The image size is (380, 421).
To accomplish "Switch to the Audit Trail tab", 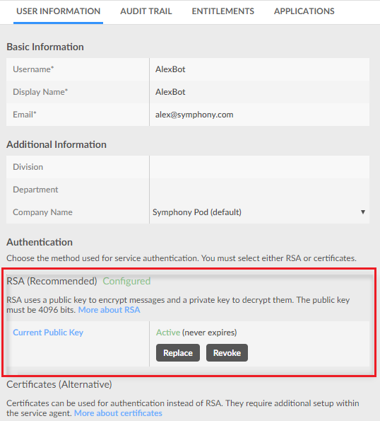I will click(146, 11).
